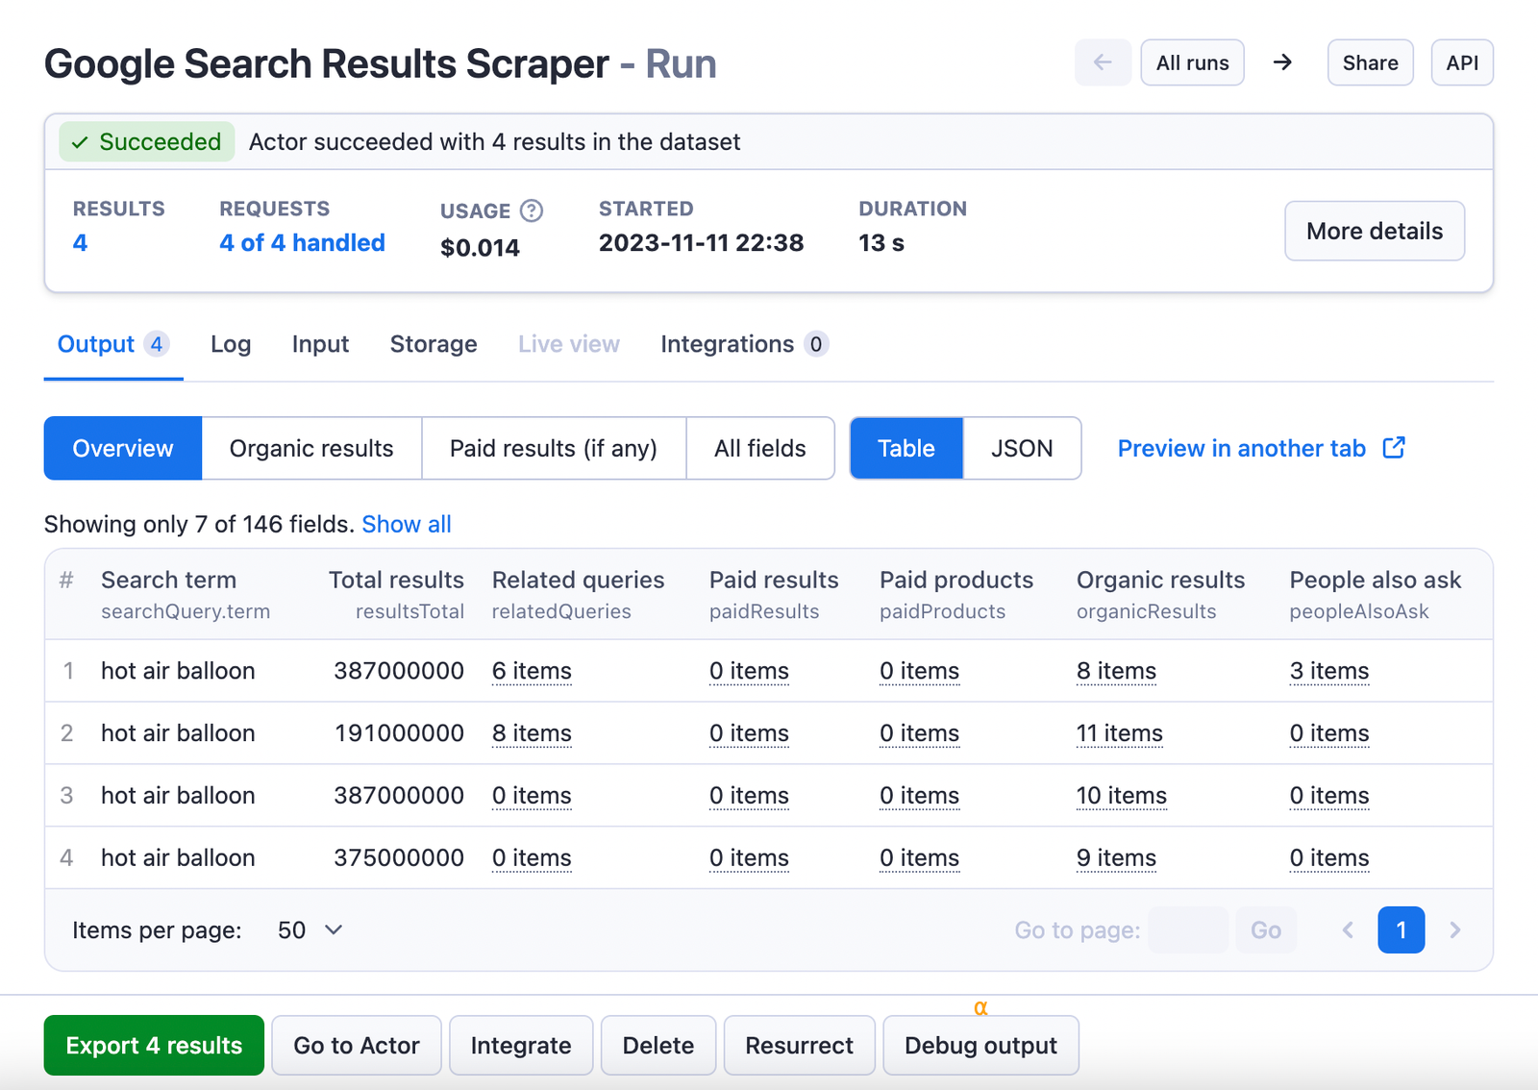Expand run details with More details
This screenshot has height=1090, width=1538.
coord(1374,231)
